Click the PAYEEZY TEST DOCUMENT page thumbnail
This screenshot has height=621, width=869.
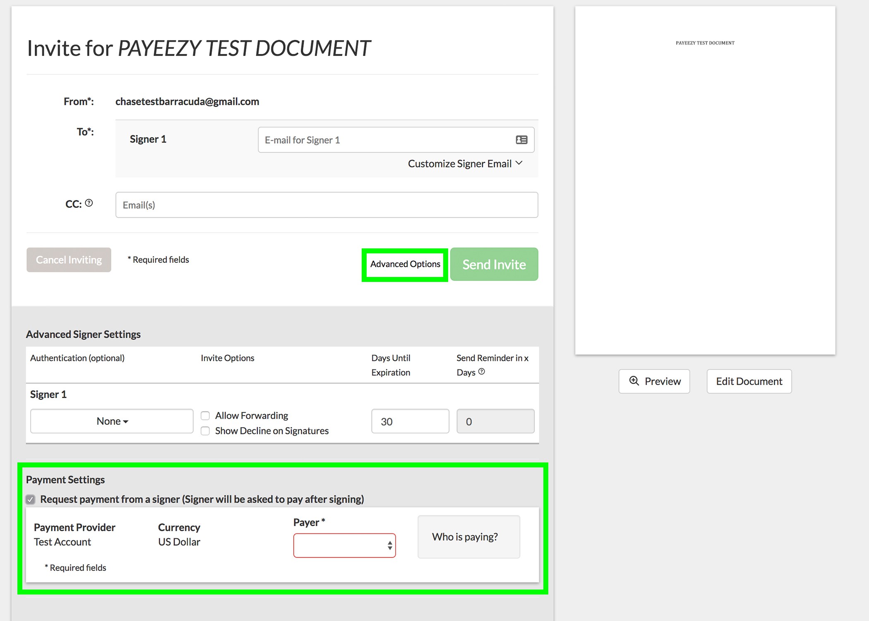coord(705,181)
